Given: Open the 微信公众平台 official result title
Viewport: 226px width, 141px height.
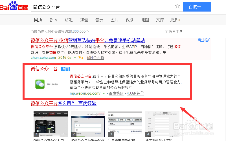Looking at the screenshot, I should pos(44,69).
